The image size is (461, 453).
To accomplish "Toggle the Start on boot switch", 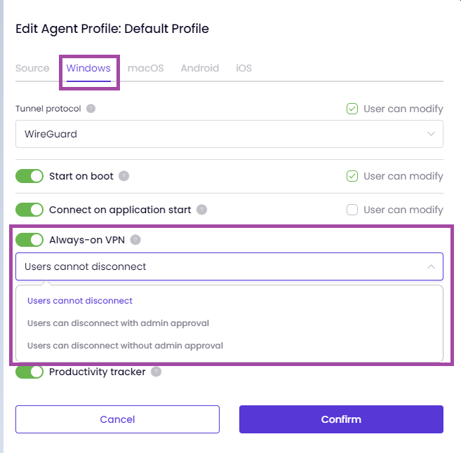I will click(29, 176).
